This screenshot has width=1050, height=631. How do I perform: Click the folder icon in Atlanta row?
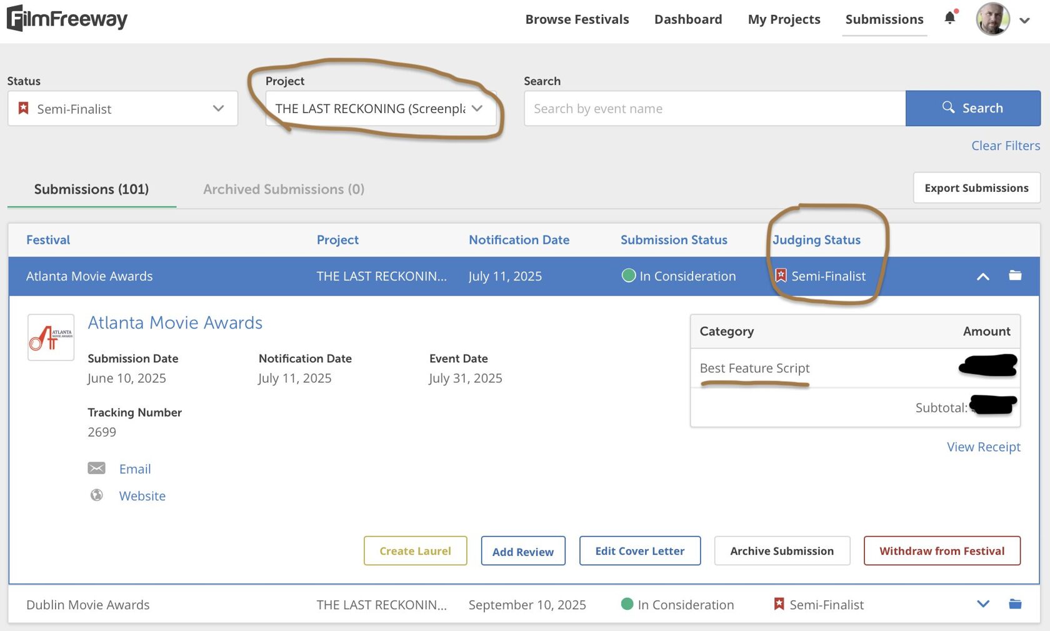click(1015, 276)
